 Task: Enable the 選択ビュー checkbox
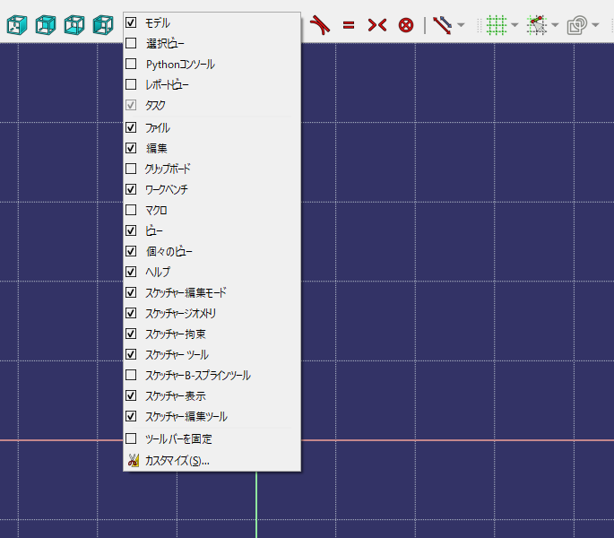[131, 43]
